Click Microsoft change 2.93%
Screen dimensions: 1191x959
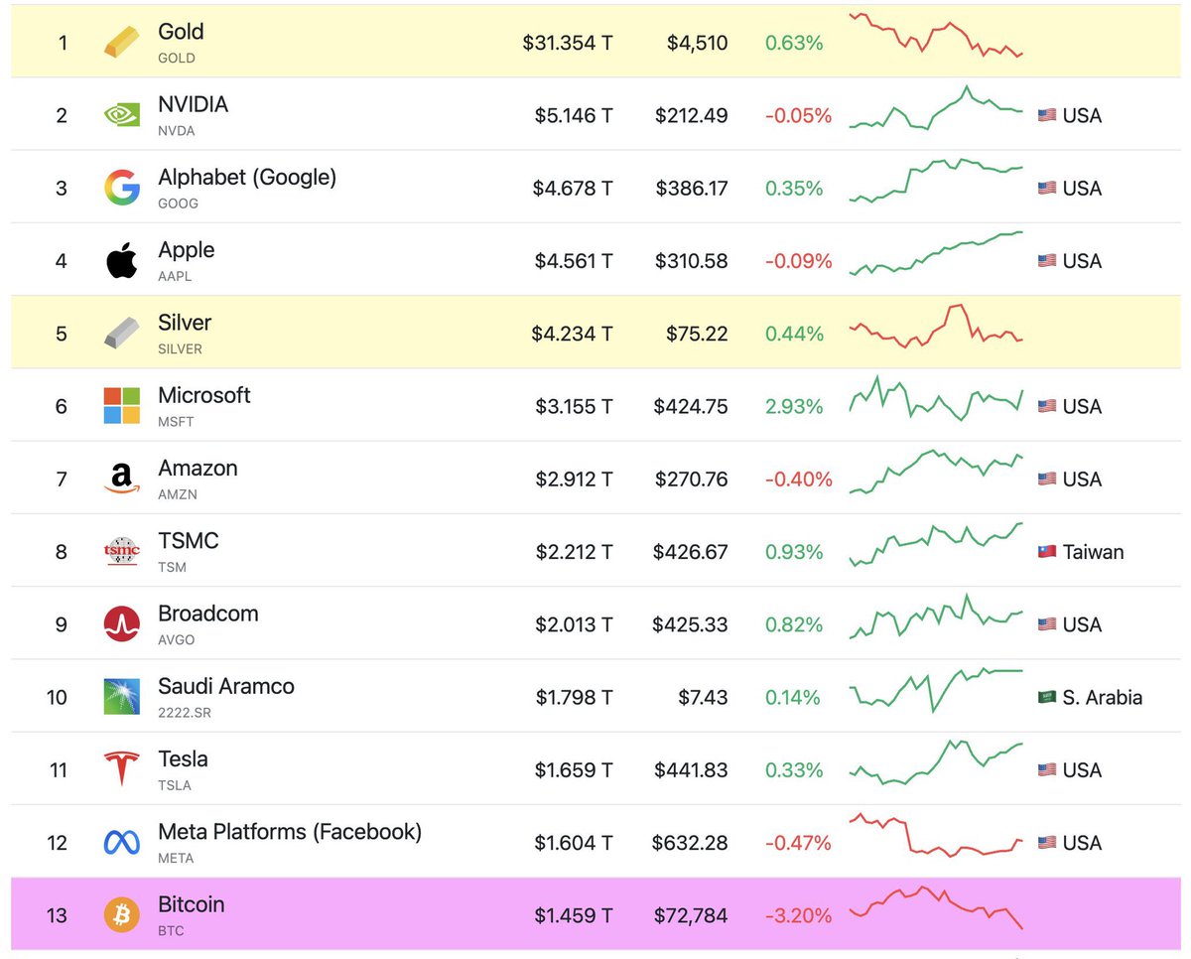794,406
